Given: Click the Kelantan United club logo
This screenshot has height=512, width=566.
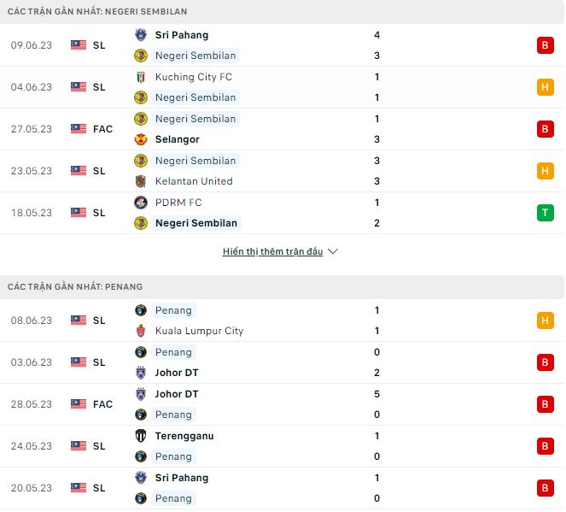Looking at the screenshot, I should (141, 181).
